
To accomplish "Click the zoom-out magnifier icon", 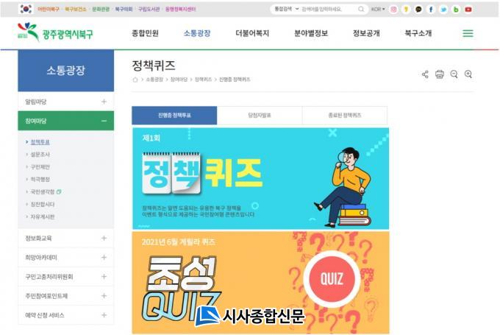I will 454,74.
